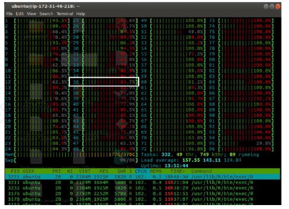The width and height of the screenshot is (289, 209).
Task: Click CPU 25 meter showing 83.6%
Action: coord(105,21)
